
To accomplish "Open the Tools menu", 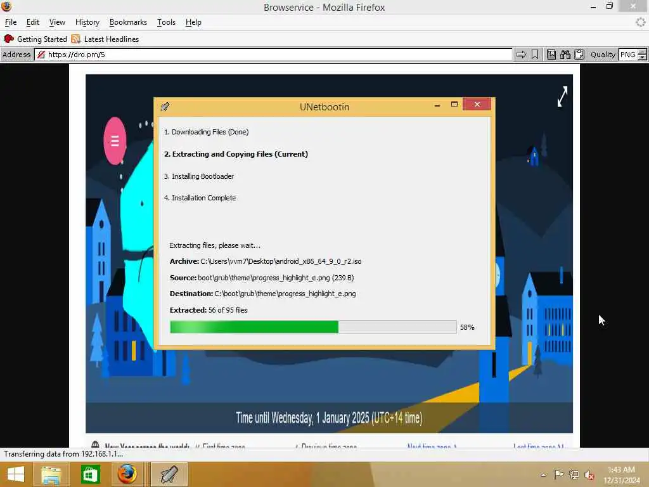I will tap(166, 22).
